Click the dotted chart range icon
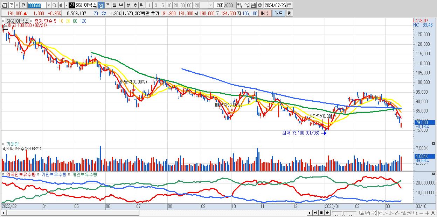 (374, 213)
